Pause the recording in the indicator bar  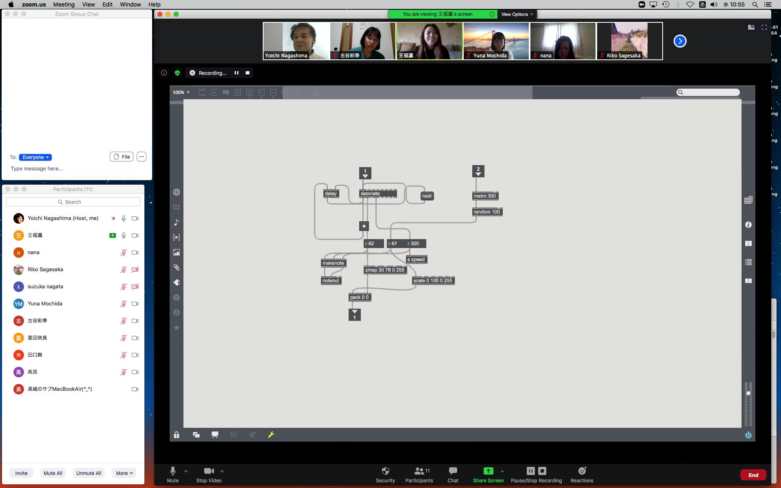tap(236, 73)
